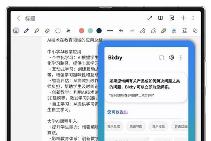Place cursor on the 互动式学习 bullet
Screen dimensions: 211x141
tap(73, 69)
